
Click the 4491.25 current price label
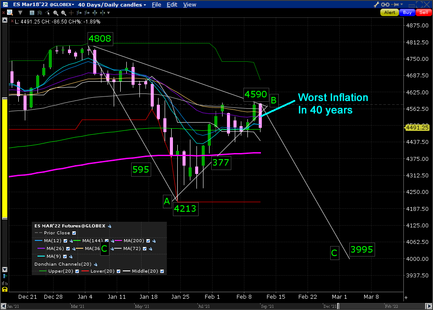point(417,127)
